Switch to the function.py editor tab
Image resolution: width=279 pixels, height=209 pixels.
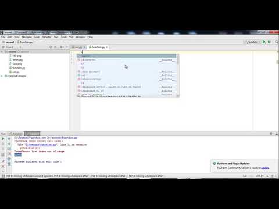[x=98, y=47]
